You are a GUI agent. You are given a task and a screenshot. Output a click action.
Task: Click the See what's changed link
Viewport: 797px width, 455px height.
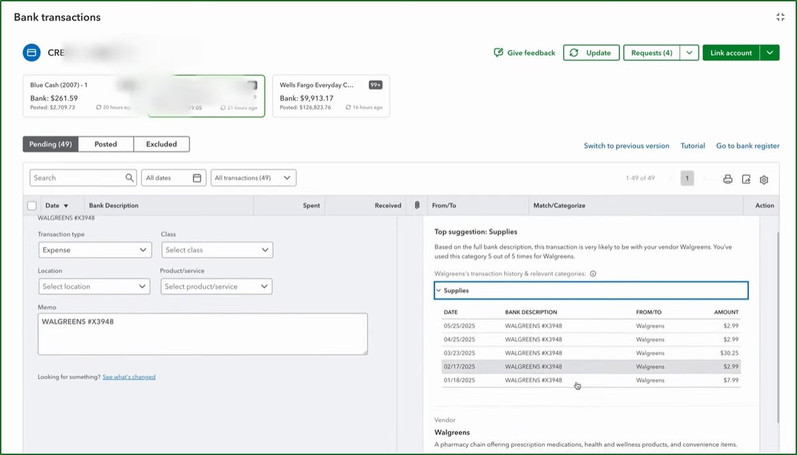pyautogui.click(x=129, y=377)
